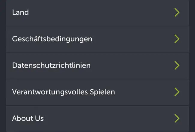Open the Geschäftsbedingungen menu entry
This screenshot has height=132, width=195.
click(x=97, y=39)
